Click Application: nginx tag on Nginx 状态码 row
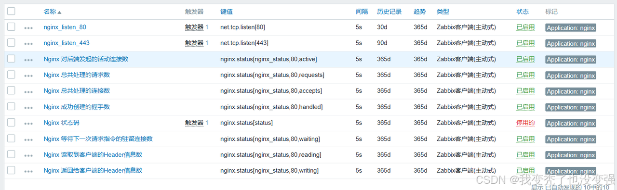Image resolution: width=617 pixels, height=190 pixels. point(571,123)
